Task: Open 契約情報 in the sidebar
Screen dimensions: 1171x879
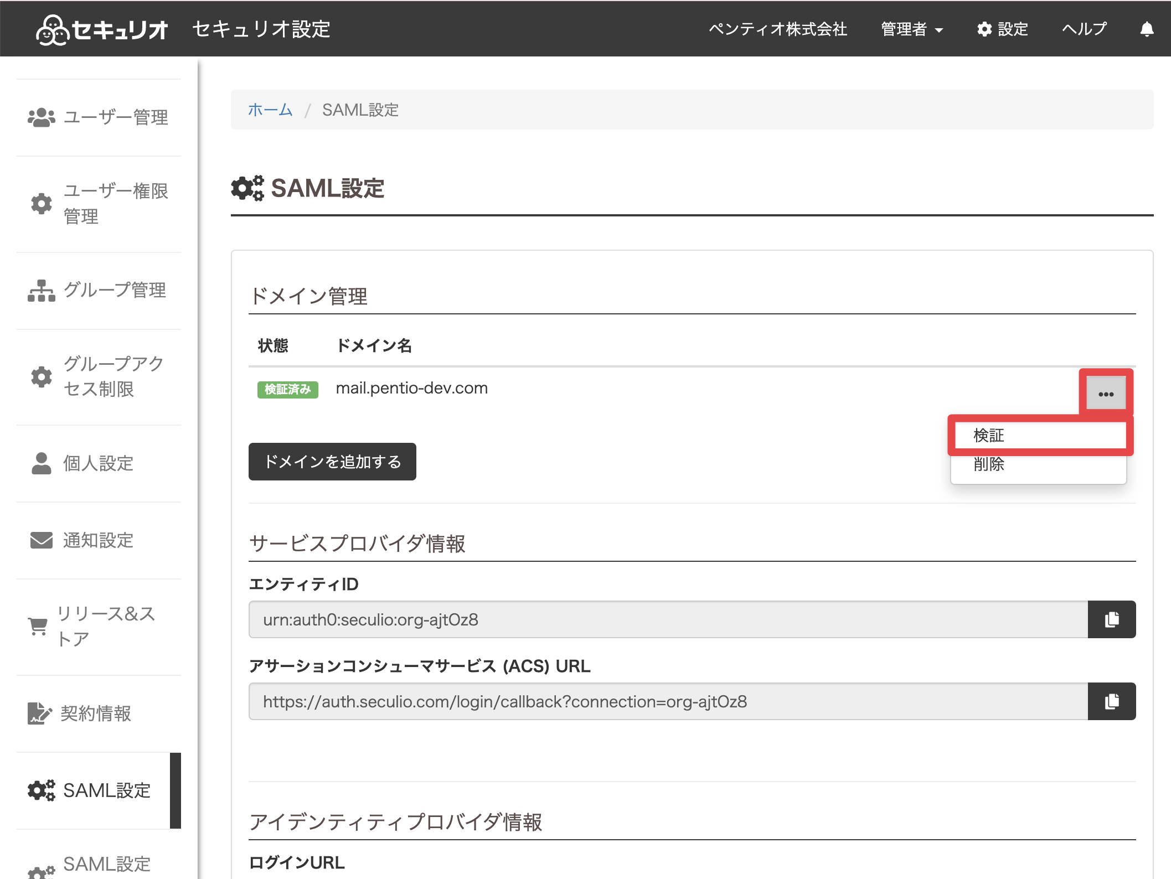Action: (99, 713)
